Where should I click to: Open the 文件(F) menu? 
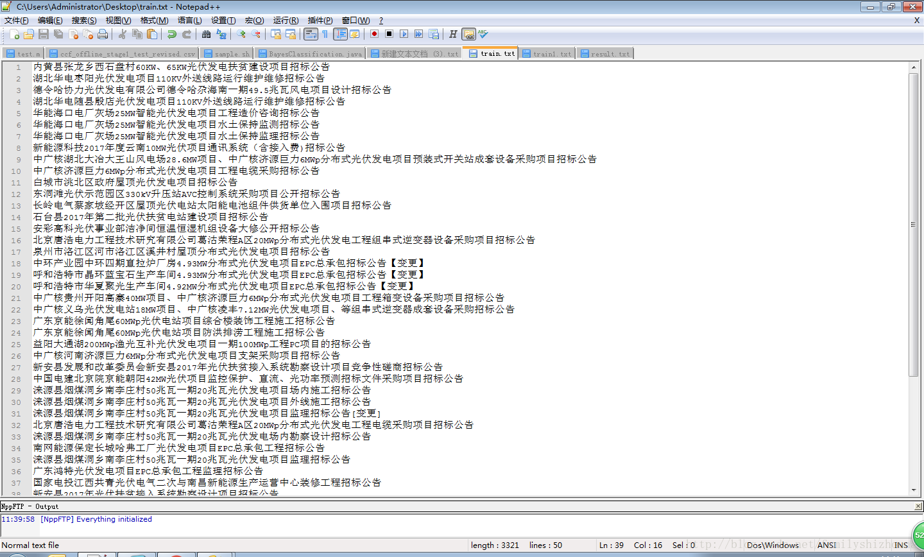pos(16,21)
